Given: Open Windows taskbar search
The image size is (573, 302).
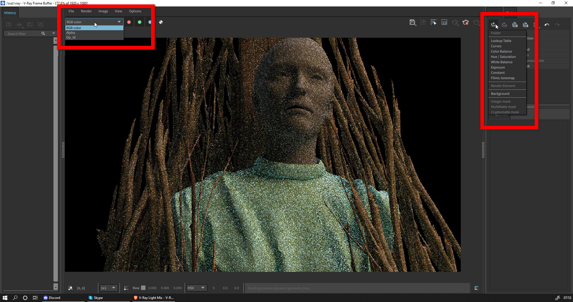Looking at the screenshot, I should [15, 298].
